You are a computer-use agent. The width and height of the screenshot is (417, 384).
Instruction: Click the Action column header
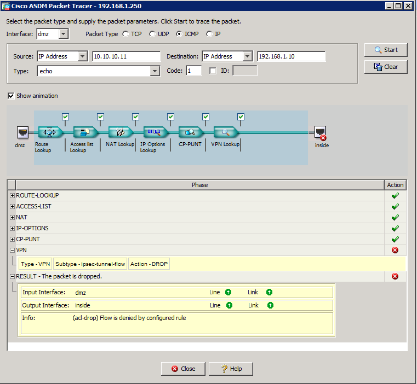[x=395, y=185]
